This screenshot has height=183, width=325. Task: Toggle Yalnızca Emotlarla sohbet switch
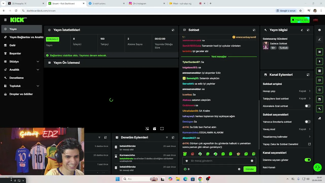(307, 122)
